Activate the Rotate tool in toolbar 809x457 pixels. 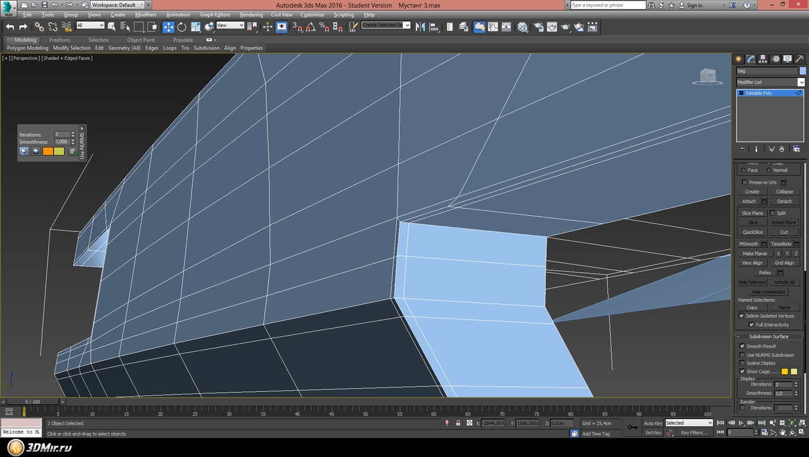[x=182, y=27]
